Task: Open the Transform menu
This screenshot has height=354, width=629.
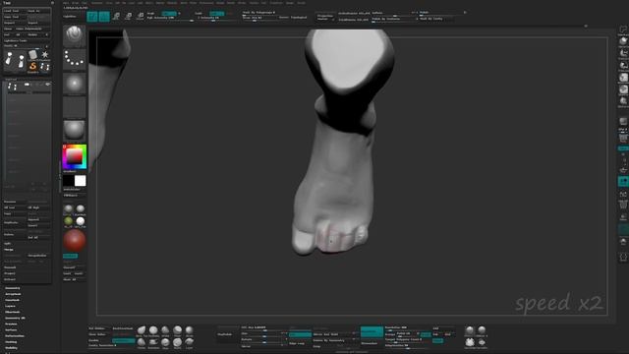Action: tap(276, 3)
